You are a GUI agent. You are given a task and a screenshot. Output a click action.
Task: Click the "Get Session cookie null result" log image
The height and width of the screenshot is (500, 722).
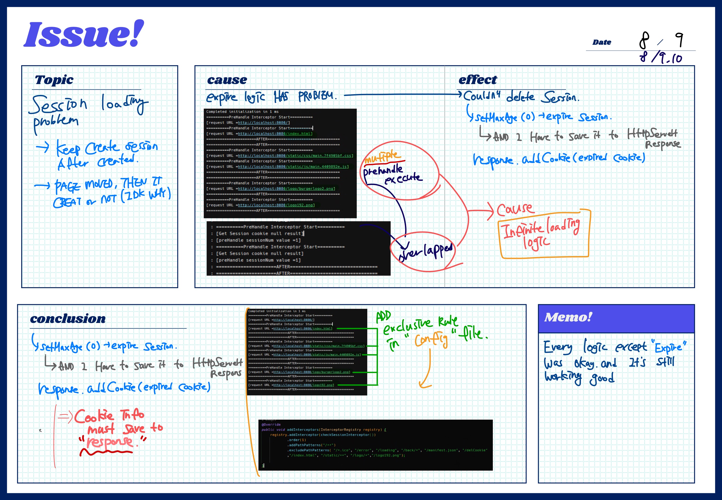coord(298,248)
